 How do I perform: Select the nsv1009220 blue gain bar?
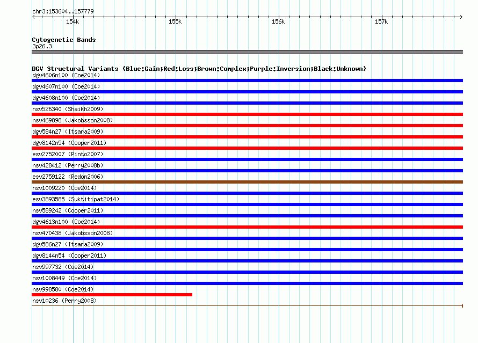click(x=247, y=193)
